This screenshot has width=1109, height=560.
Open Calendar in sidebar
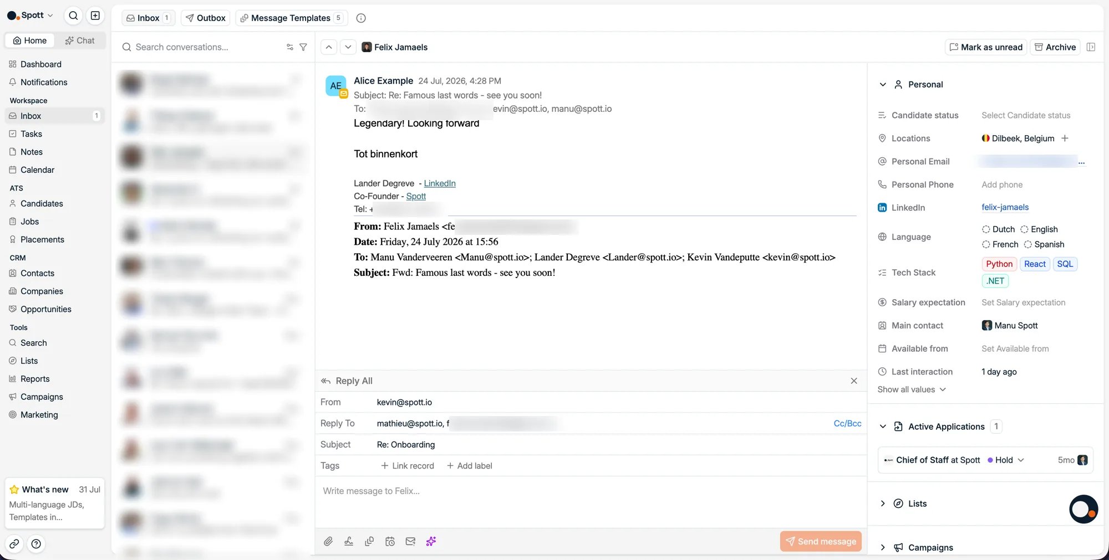(x=54, y=170)
